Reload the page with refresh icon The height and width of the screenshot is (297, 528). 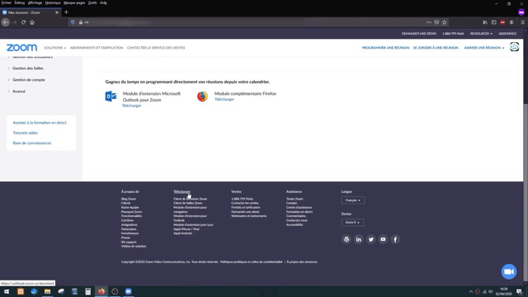point(23,22)
